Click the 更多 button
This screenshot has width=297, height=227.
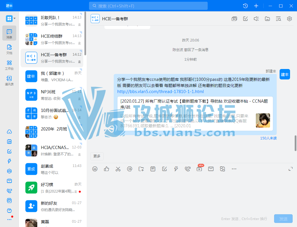tap(97, 156)
